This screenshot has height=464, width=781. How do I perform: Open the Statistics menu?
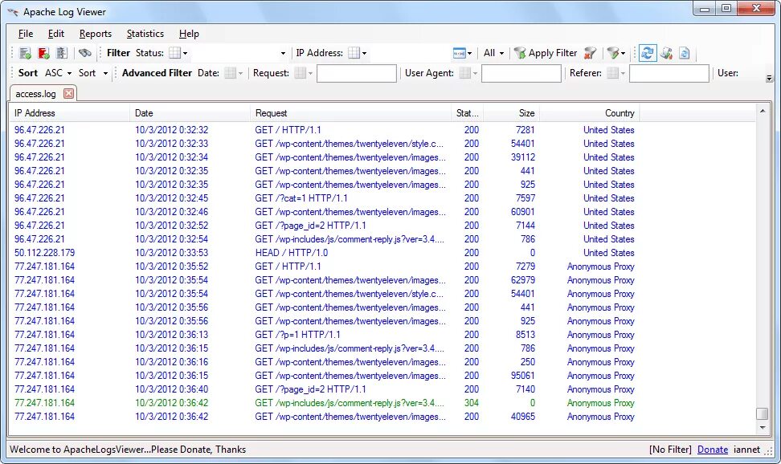tap(145, 34)
